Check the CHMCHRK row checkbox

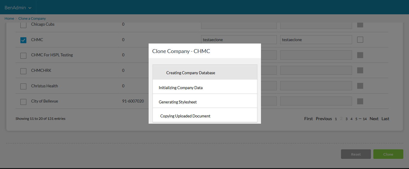[23, 71]
